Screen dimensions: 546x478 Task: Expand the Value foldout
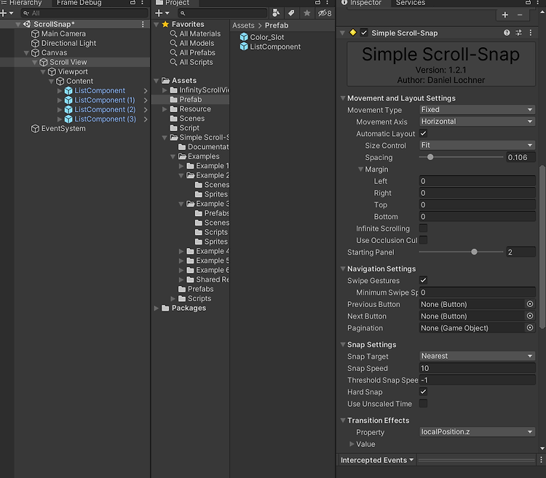(352, 444)
